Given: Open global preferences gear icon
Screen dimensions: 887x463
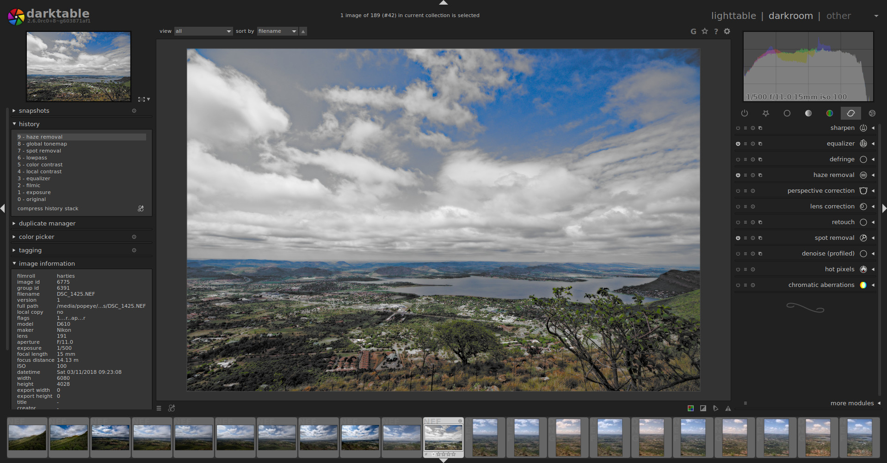Looking at the screenshot, I should pos(727,31).
